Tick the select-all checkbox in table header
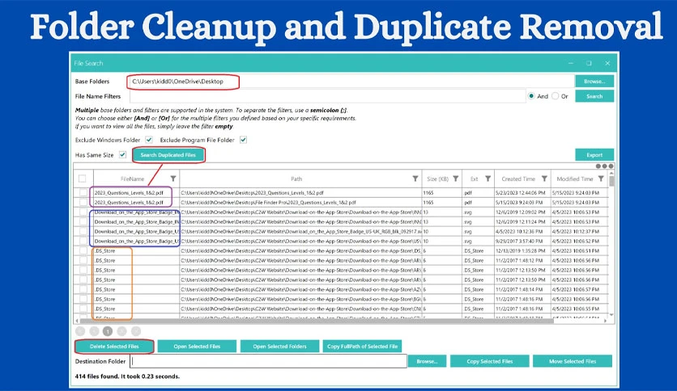The width and height of the screenshot is (677, 391). tap(83, 179)
